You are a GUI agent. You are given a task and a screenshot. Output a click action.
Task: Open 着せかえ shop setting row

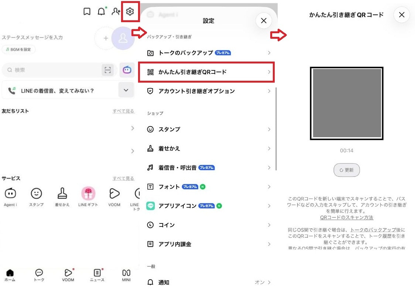point(209,149)
